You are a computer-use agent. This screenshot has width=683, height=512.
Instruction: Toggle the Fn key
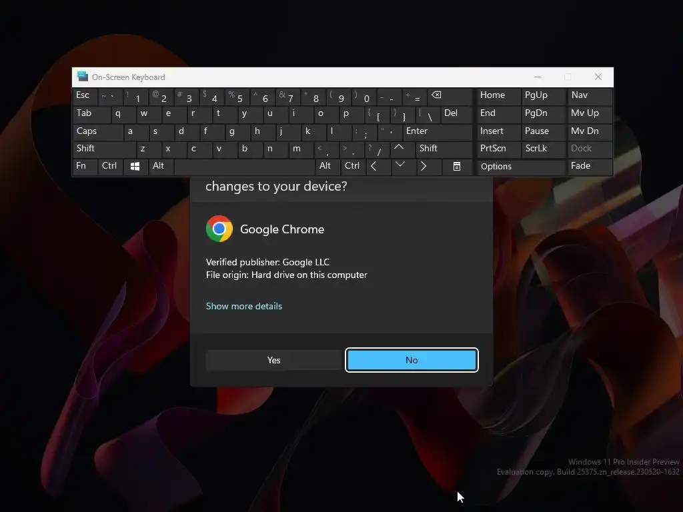click(x=85, y=166)
